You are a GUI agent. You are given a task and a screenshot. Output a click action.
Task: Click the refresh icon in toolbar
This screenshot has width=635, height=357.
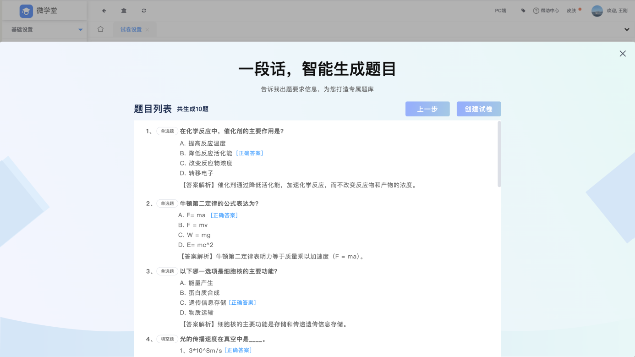144,11
